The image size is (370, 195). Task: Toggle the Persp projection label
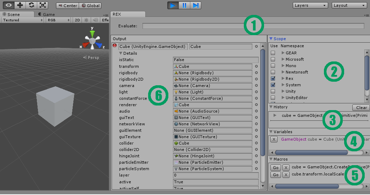coord(91,58)
